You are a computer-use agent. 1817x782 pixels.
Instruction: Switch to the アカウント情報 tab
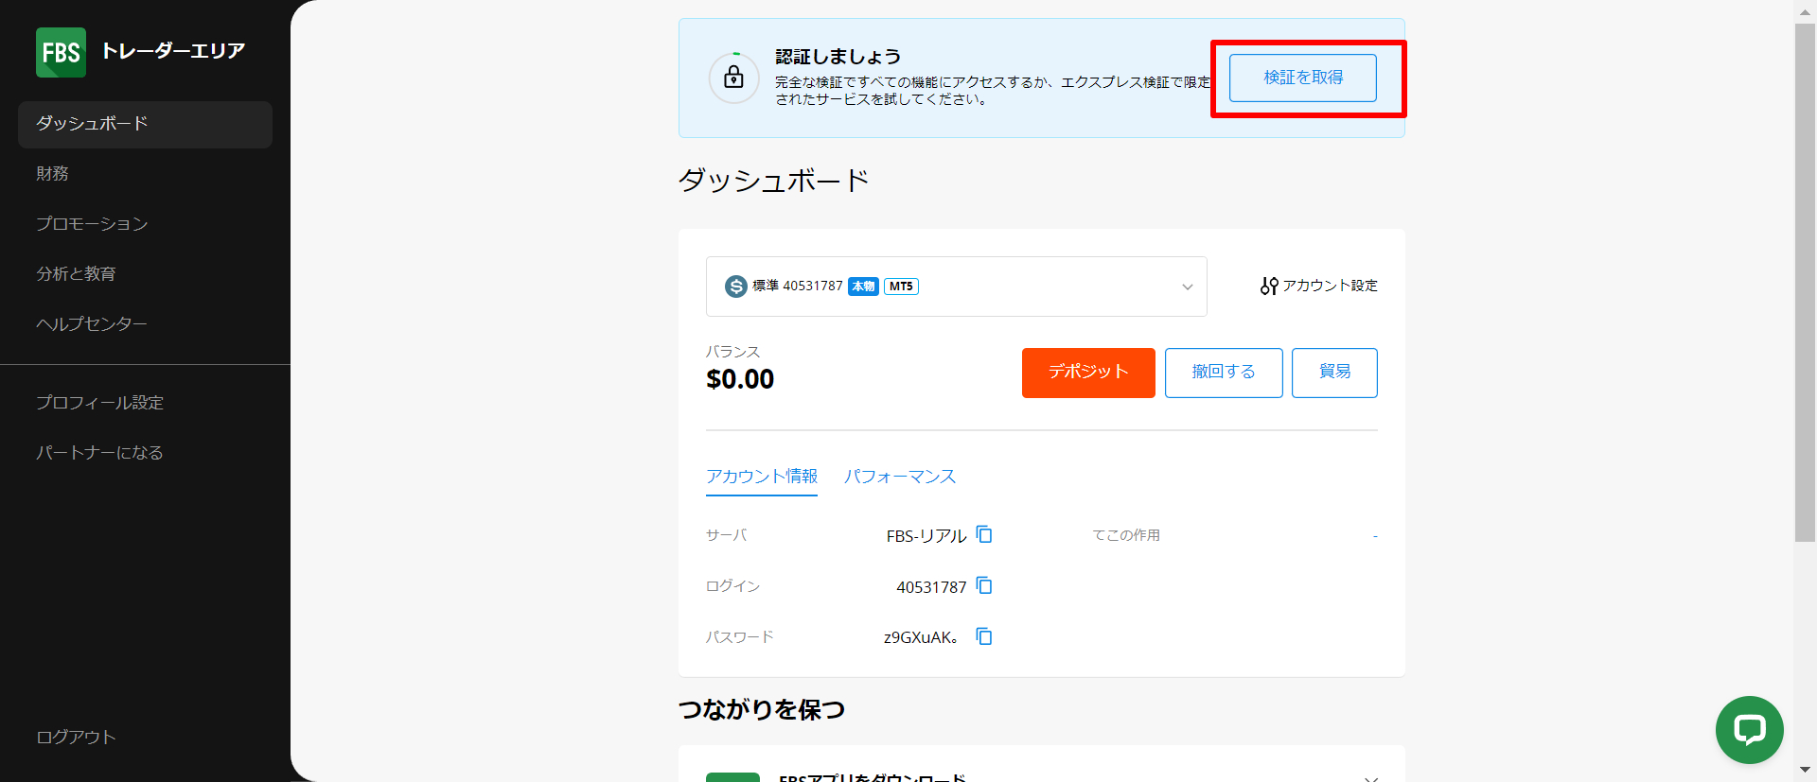pos(762,477)
